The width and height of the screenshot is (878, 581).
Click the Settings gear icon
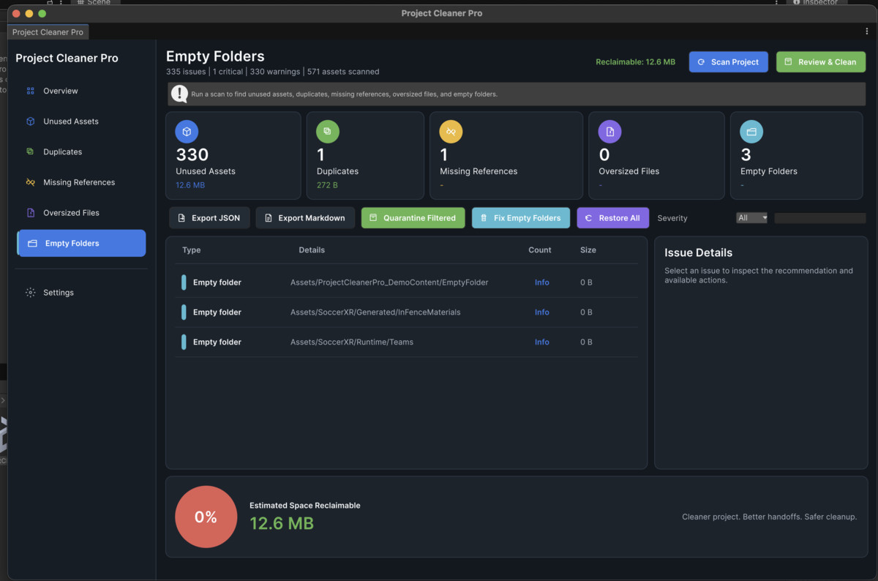tap(30, 293)
